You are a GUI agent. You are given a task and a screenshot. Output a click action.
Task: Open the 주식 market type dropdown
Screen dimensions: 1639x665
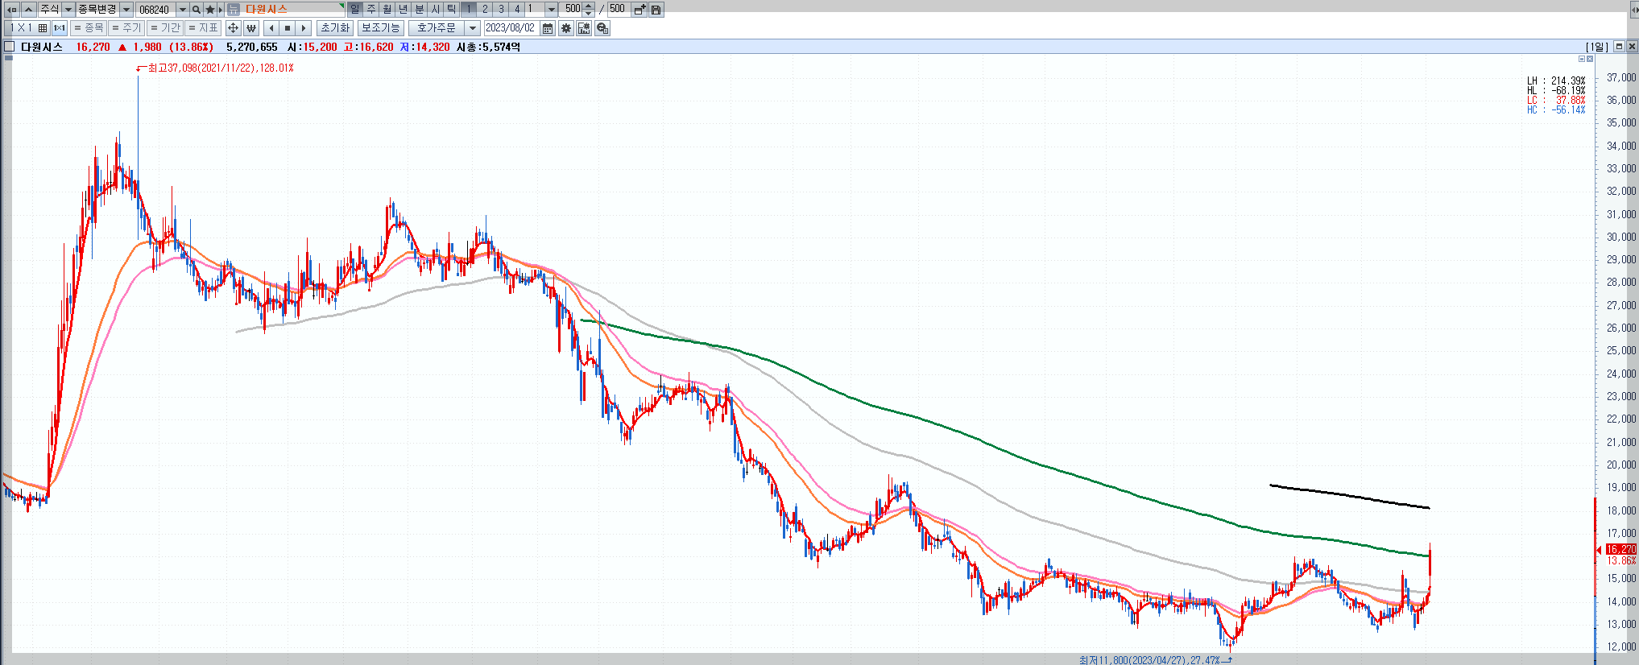tap(68, 9)
